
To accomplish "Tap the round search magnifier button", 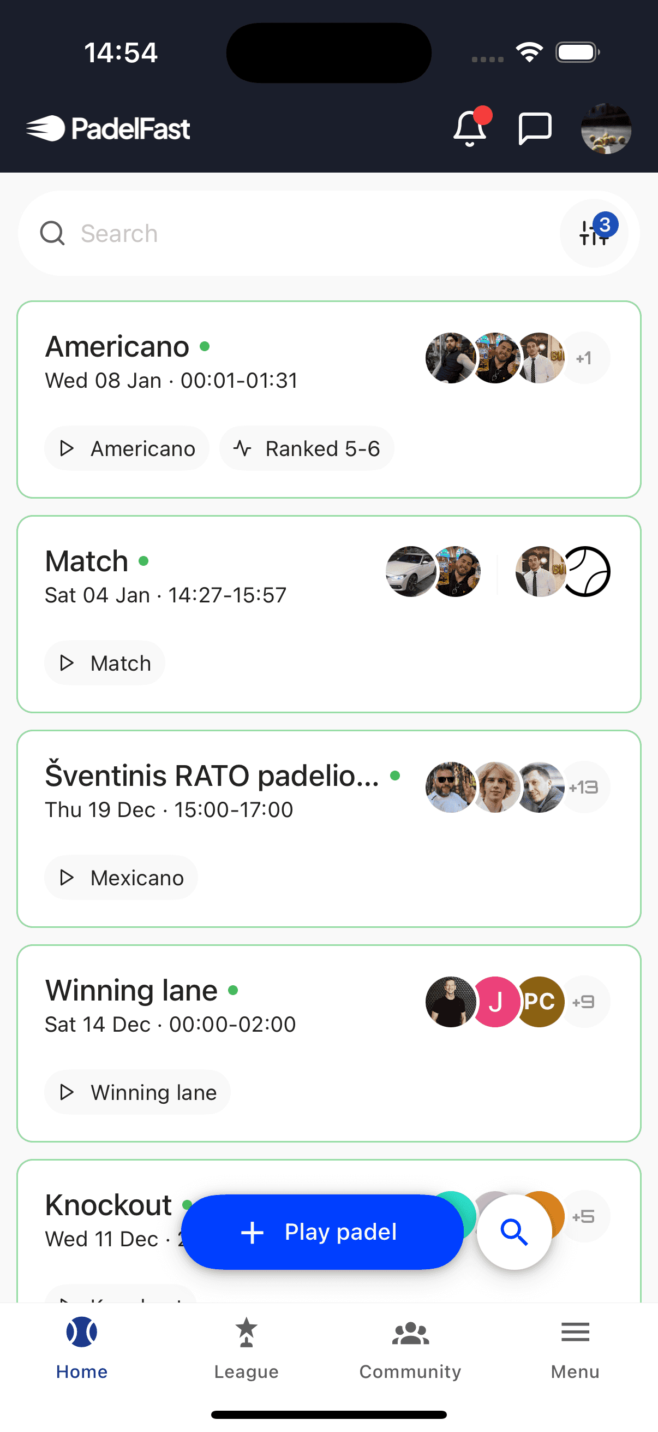I will click(x=514, y=1233).
